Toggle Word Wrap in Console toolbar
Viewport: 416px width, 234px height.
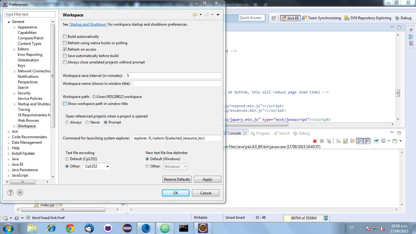pyautogui.click(x=352, y=141)
